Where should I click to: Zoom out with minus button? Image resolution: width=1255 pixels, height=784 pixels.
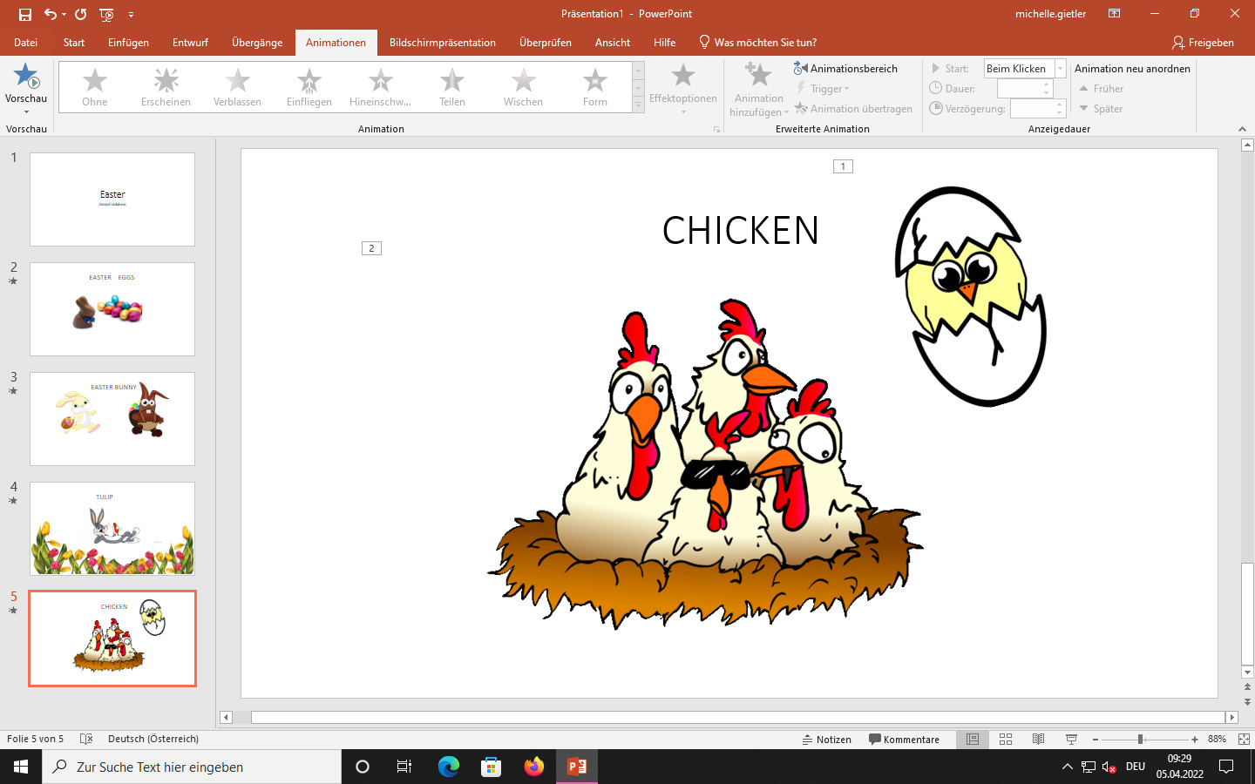[x=1096, y=740]
